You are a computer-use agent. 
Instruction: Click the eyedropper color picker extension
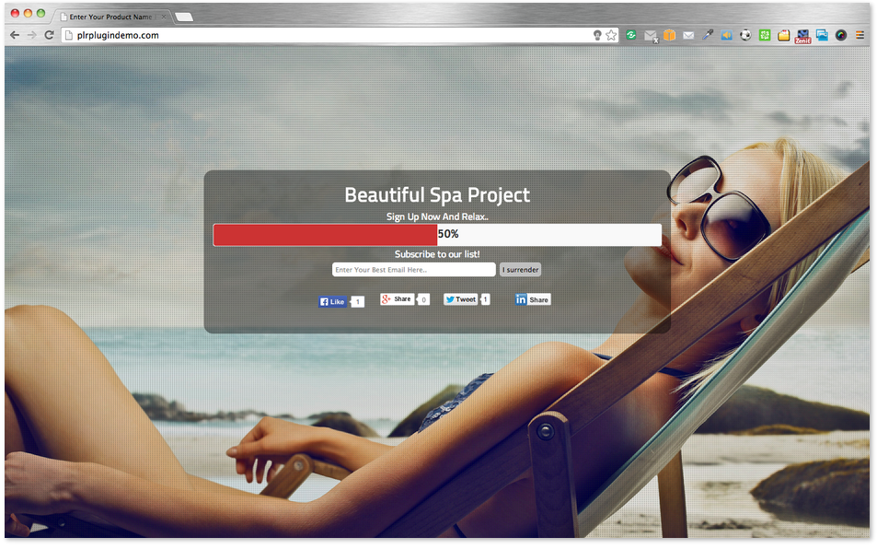pyautogui.click(x=708, y=35)
